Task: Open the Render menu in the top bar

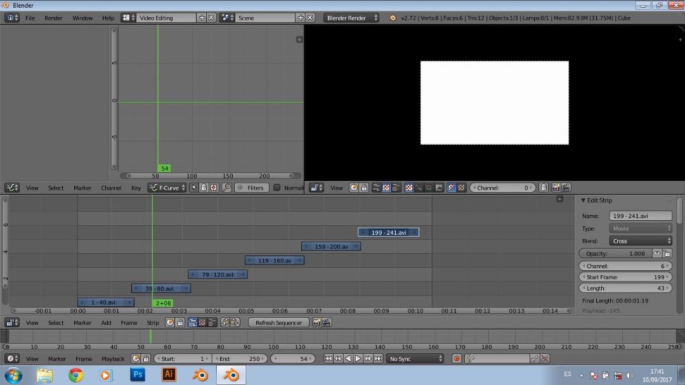Action: (x=53, y=18)
